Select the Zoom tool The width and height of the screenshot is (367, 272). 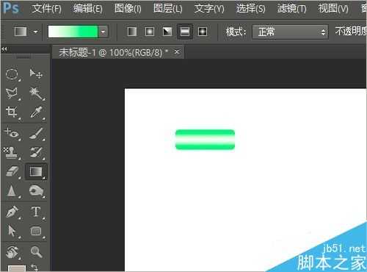[x=36, y=252]
